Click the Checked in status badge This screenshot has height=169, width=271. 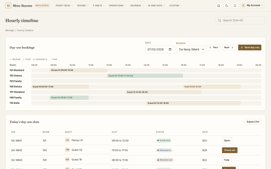(x=164, y=150)
